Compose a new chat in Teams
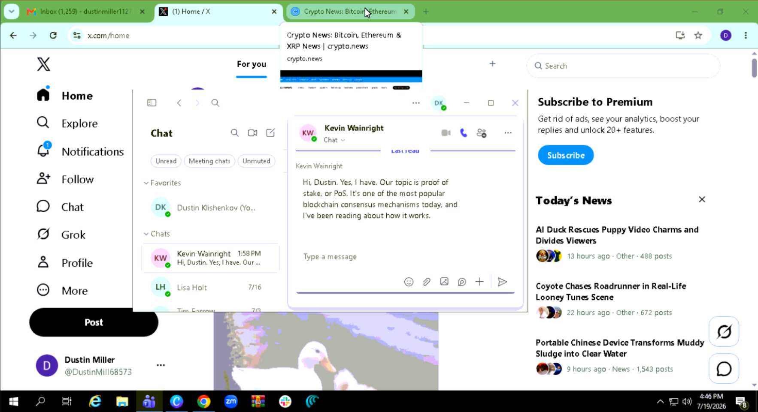Screen dimensions: 758x412 click(x=270, y=133)
